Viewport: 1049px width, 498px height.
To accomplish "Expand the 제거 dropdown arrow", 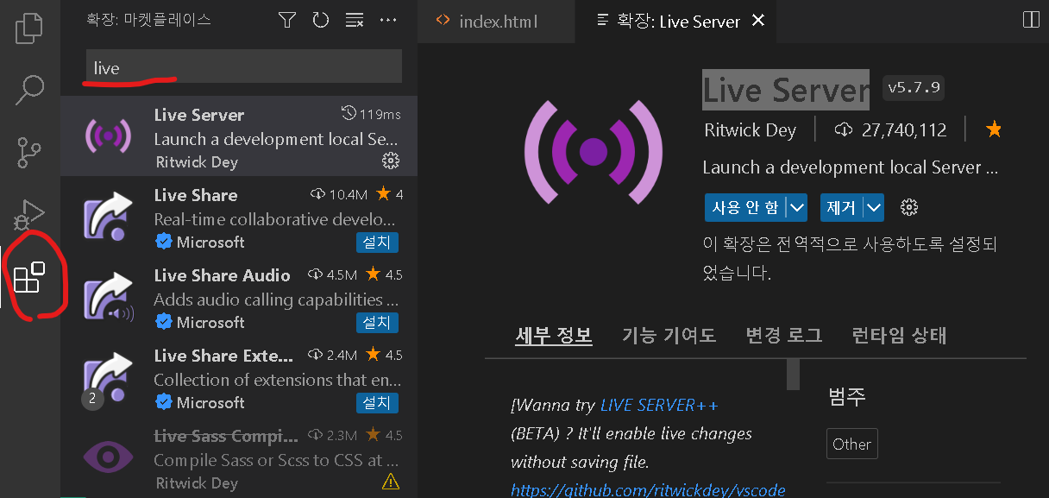I will [x=875, y=207].
